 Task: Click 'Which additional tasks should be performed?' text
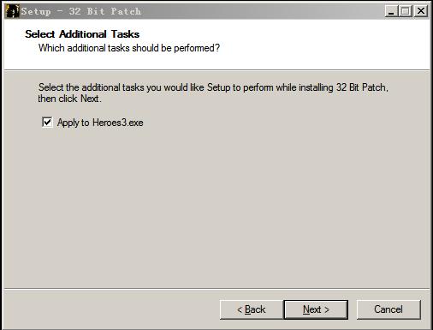coord(129,48)
